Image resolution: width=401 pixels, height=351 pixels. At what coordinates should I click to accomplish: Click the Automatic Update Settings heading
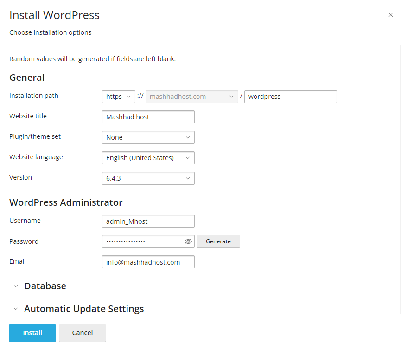pos(84,309)
